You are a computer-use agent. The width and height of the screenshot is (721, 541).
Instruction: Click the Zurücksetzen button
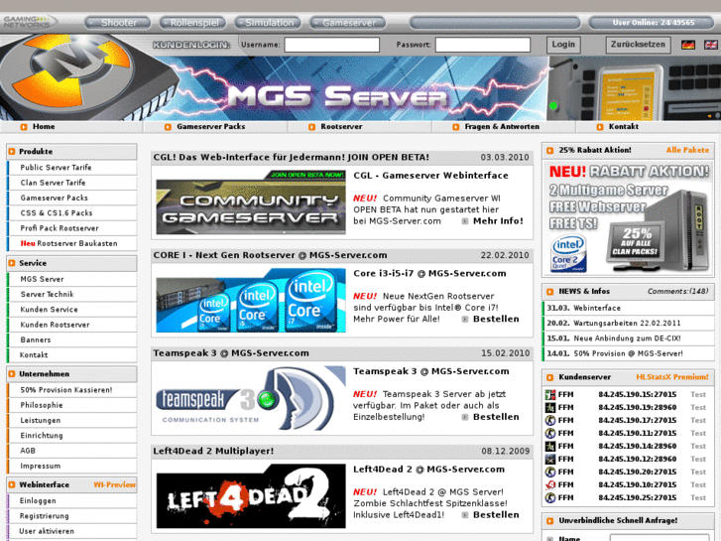pos(638,45)
